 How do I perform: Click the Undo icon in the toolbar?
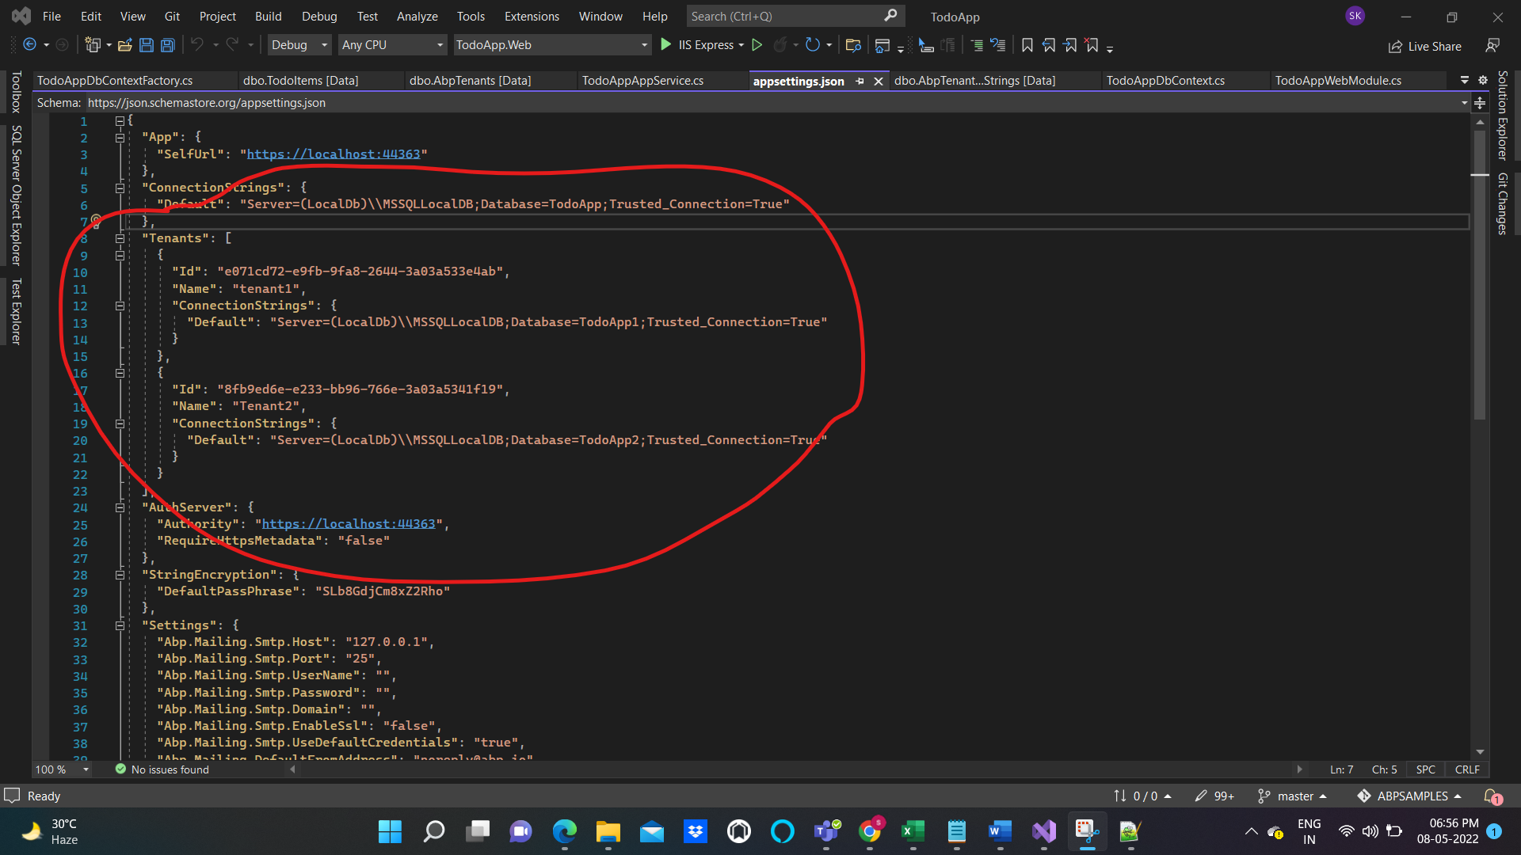(199, 44)
